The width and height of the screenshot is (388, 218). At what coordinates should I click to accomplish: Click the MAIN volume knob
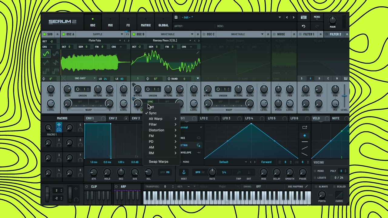tap(333, 20)
